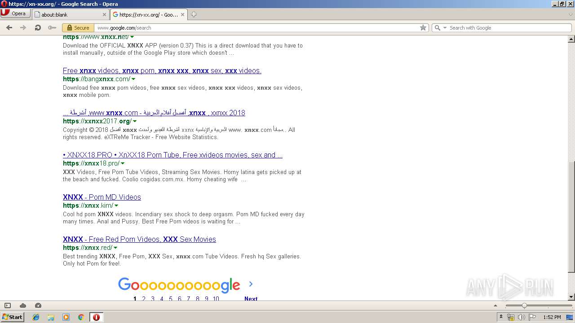Click the Search with Google field
Screen dimensions: 575x323
[x=509, y=28]
